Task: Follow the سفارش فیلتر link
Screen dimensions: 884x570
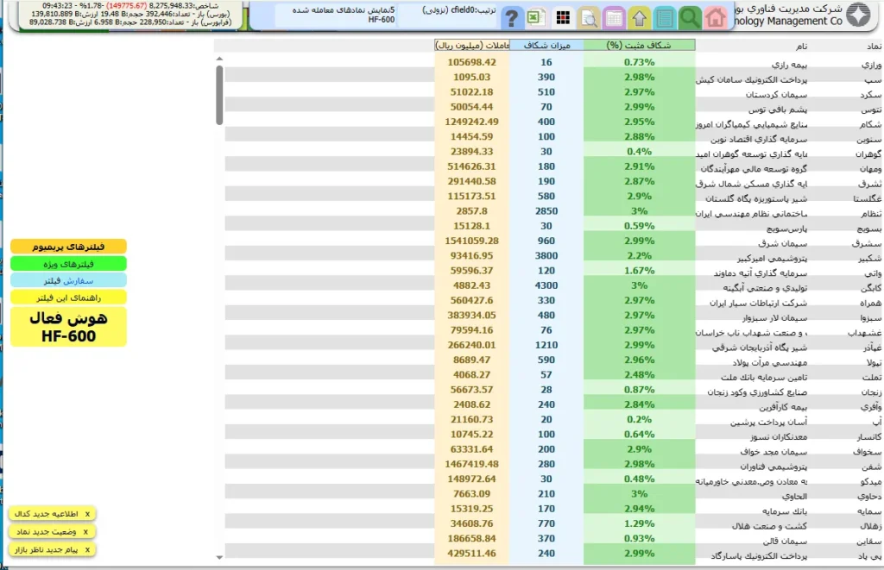Action: (68, 280)
